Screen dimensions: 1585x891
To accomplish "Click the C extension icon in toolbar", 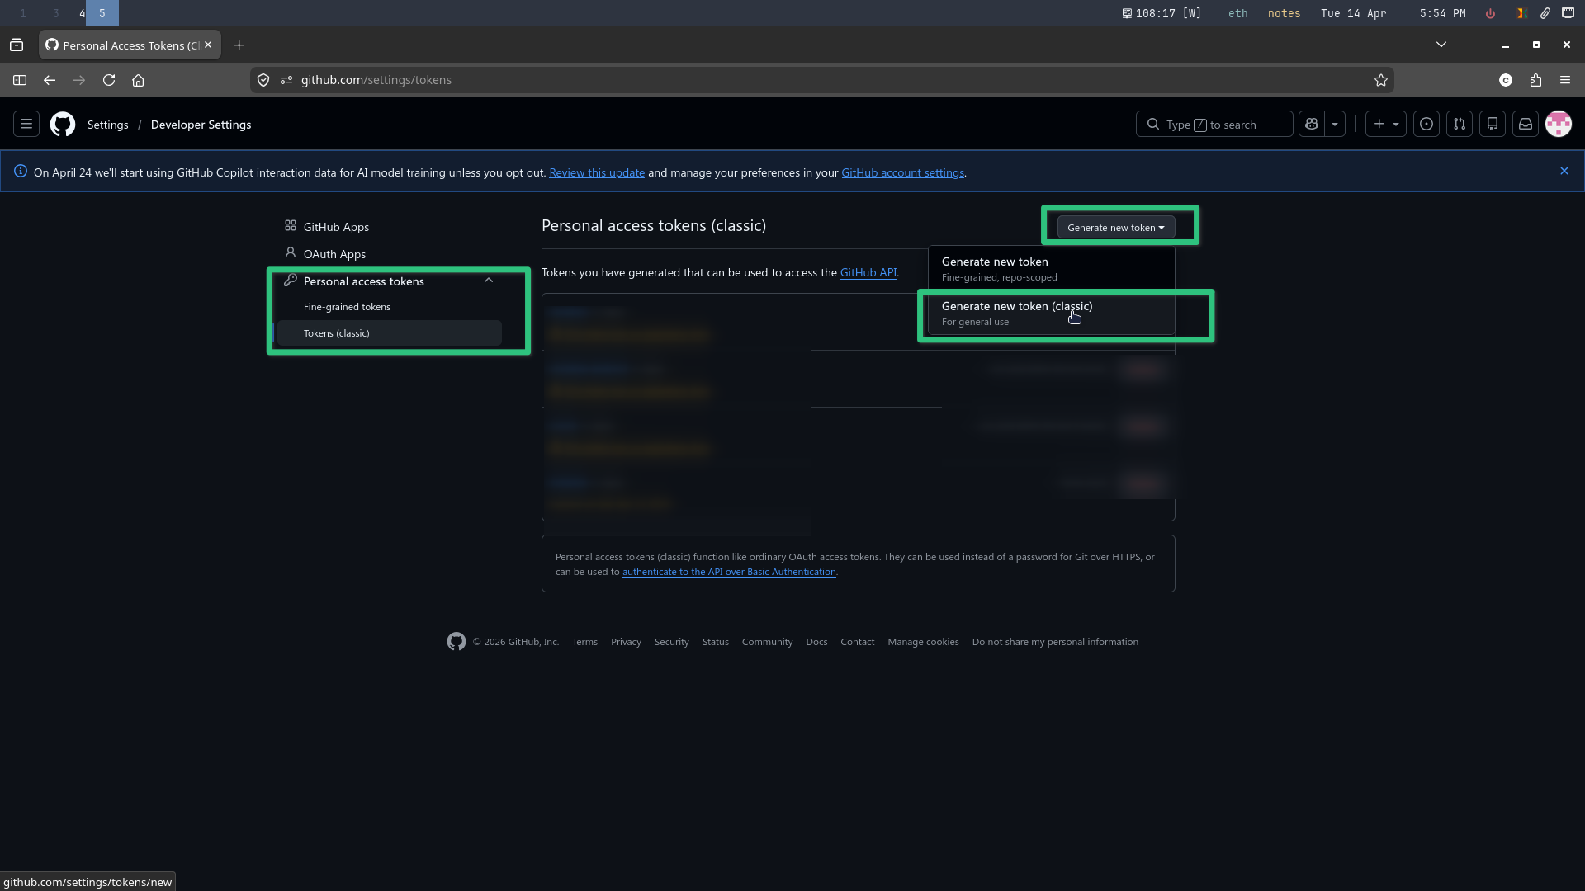I will tap(1506, 80).
